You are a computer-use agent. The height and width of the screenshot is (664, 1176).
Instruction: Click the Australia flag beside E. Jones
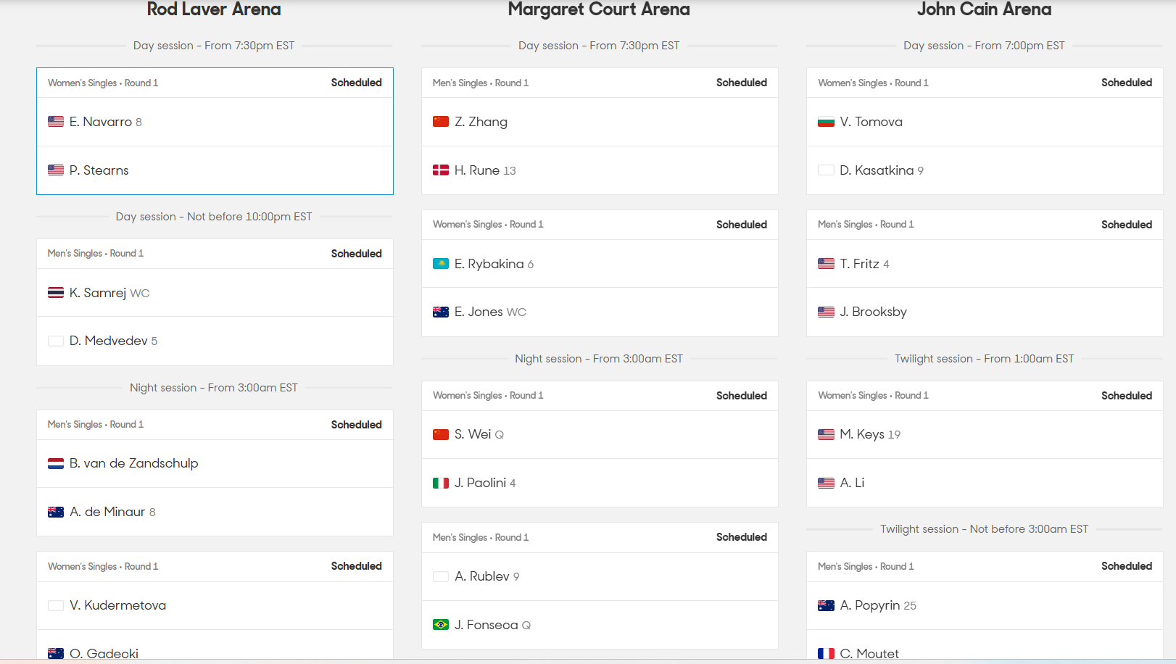tap(441, 312)
